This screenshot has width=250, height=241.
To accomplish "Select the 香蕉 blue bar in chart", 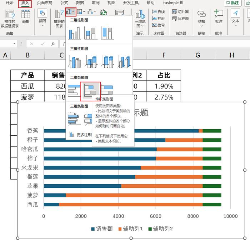I will pyautogui.click(x=166, y=131).
